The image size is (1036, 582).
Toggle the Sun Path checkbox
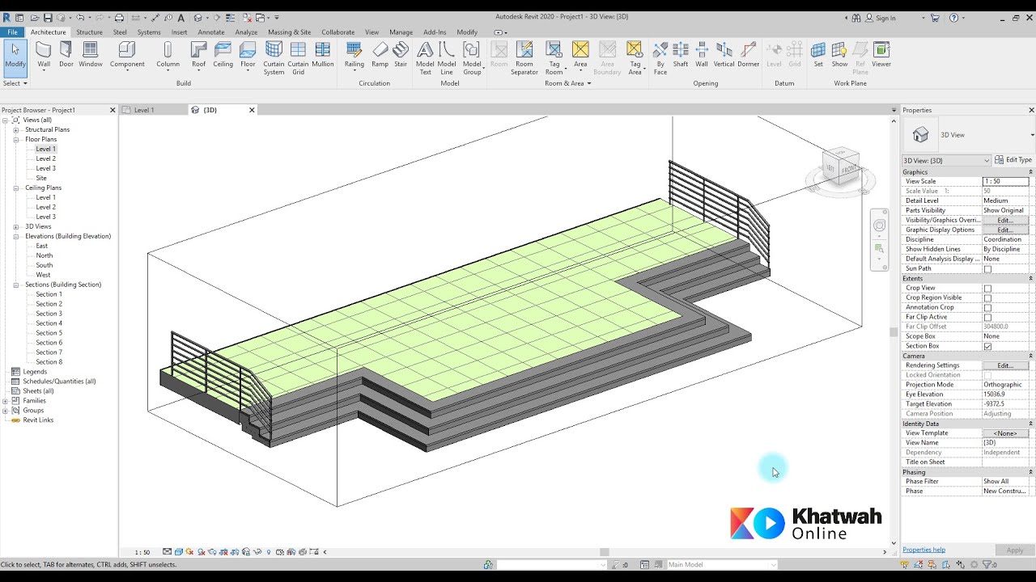[x=987, y=268]
